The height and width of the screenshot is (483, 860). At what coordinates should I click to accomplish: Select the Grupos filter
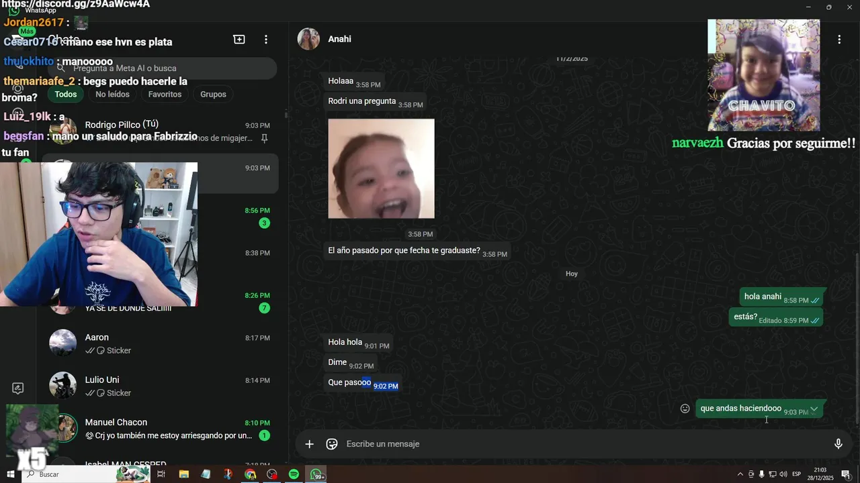(213, 95)
